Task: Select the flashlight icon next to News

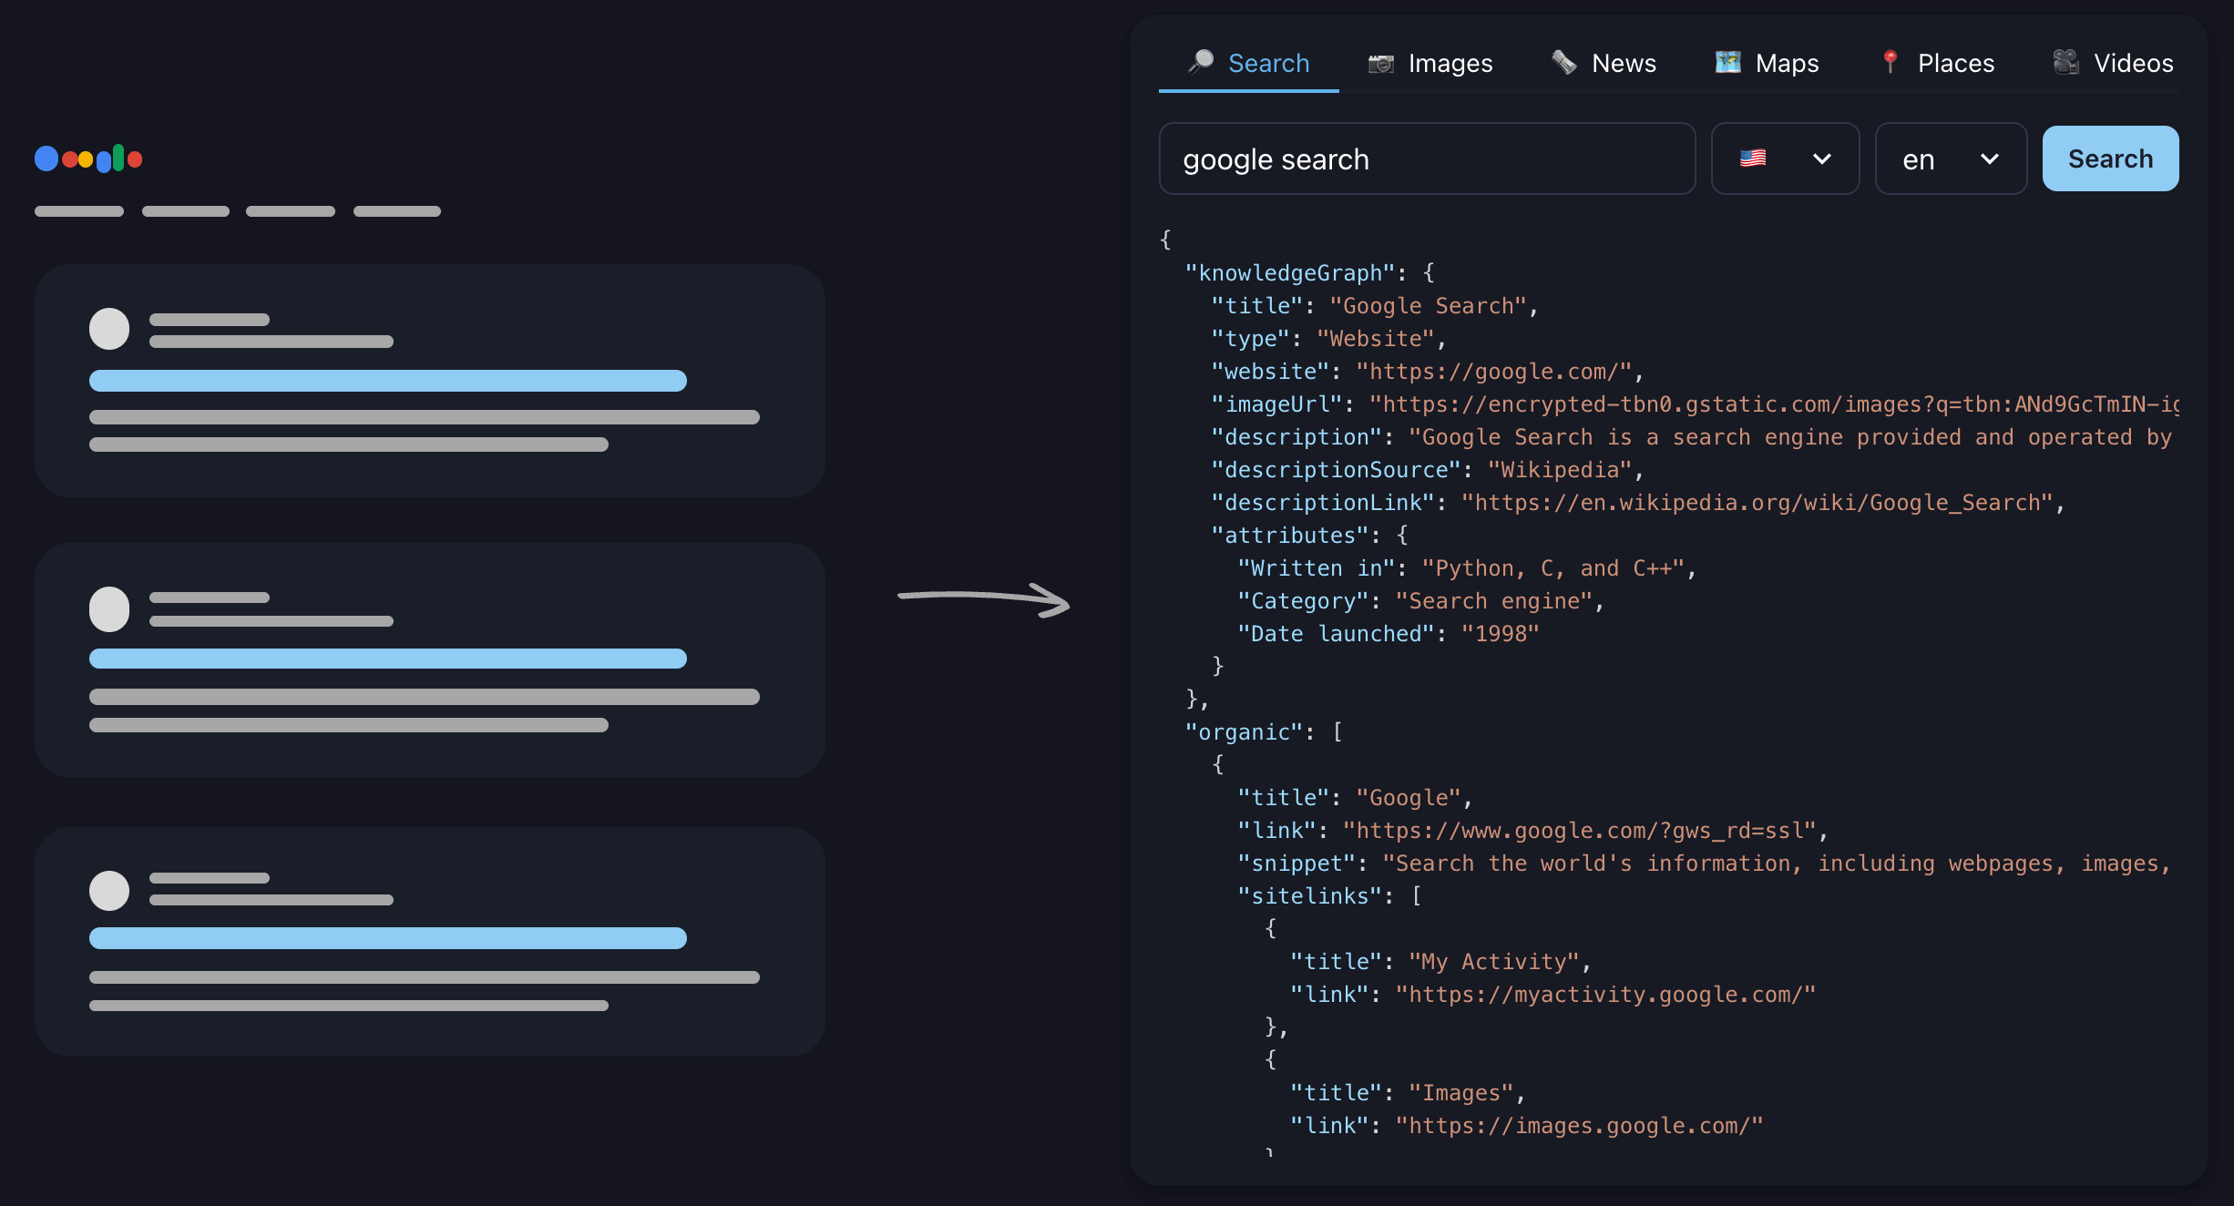Action: click(x=1563, y=62)
